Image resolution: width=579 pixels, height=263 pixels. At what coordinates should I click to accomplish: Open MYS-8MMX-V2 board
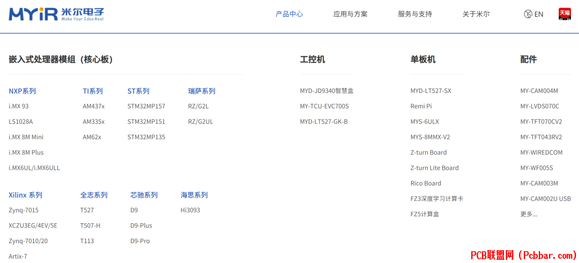(430, 137)
